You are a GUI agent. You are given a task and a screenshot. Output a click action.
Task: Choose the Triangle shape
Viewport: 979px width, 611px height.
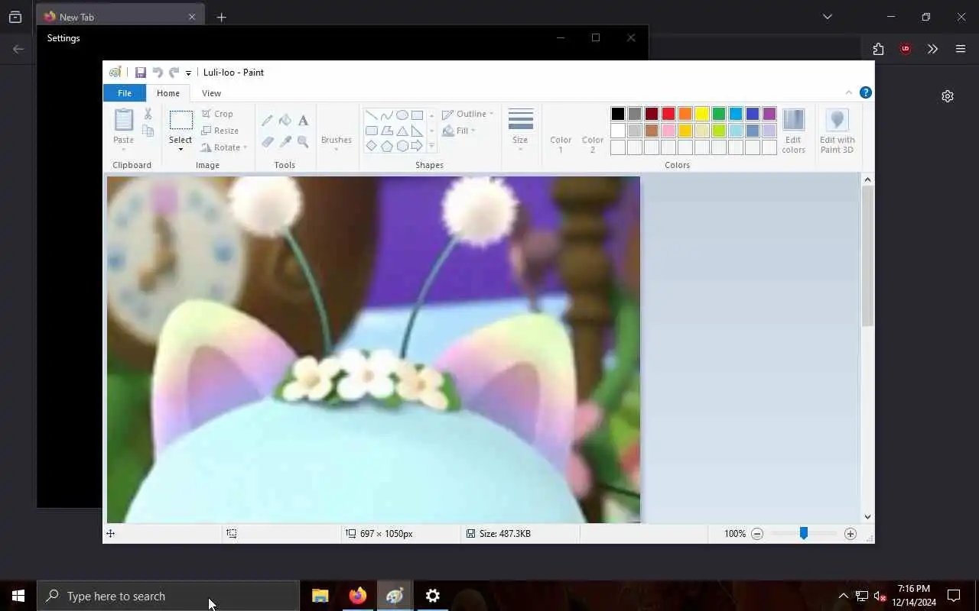pyautogui.click(x=402, y=131)
